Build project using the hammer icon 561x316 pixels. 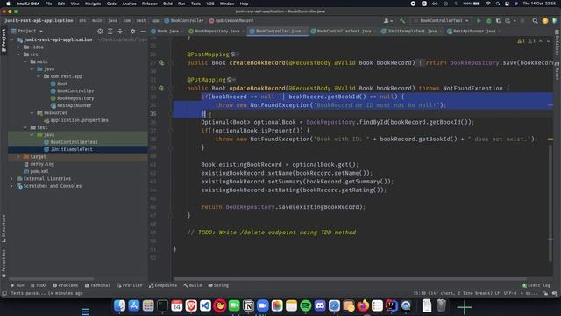tap(402, 21)
